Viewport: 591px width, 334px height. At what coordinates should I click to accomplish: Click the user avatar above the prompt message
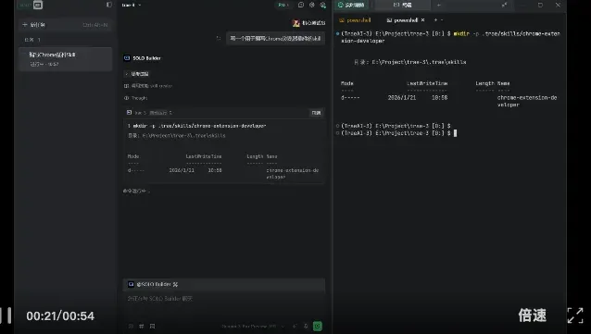click(296, 23)
